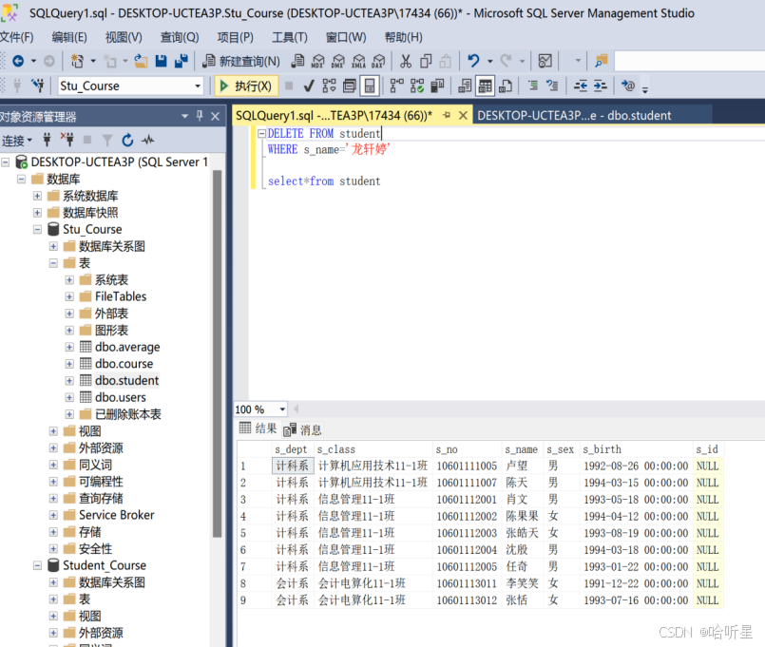The image size is (765, 647).
Task: Open the 100 % zoom dropdown
Action: [x=282, y=409]
